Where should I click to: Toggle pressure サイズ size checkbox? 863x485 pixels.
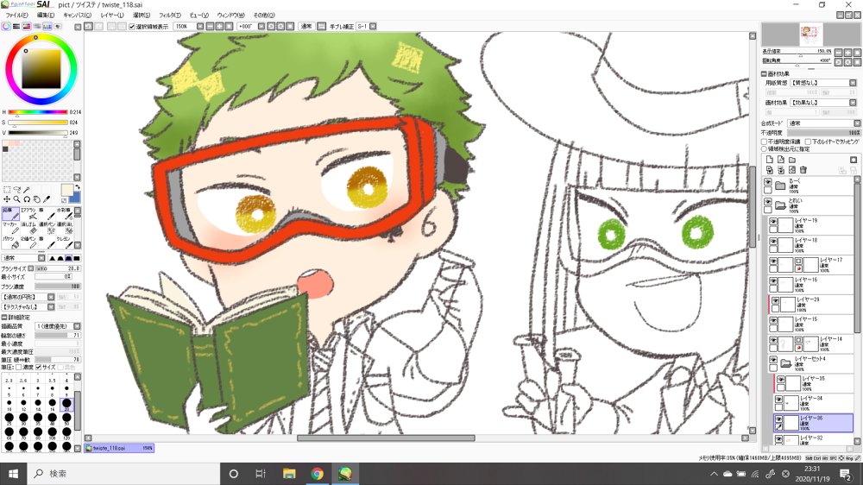pyautogui.click(x=39, y=367)
